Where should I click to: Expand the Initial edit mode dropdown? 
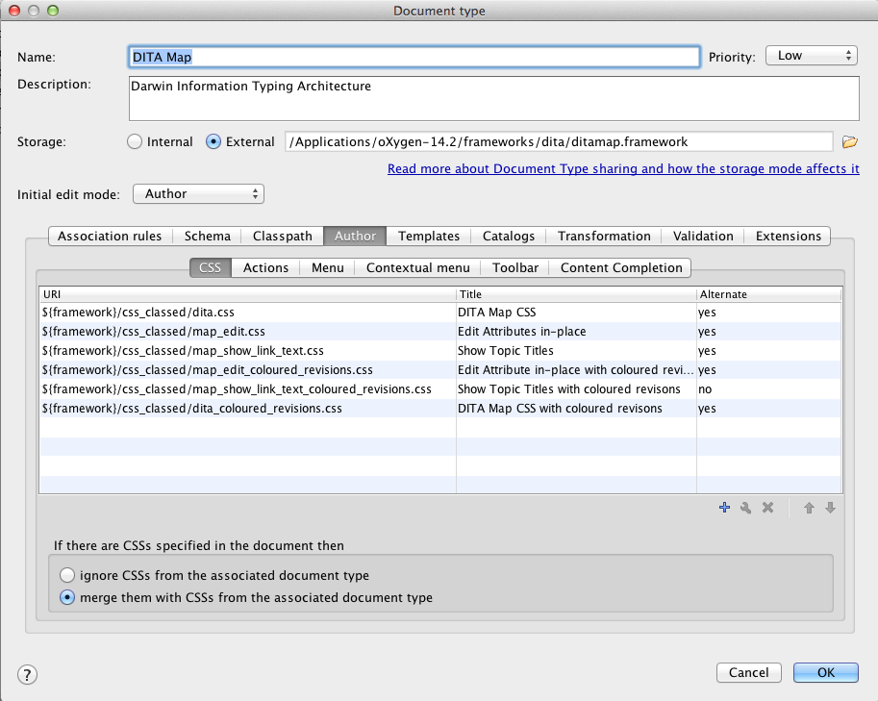point(198,194)
